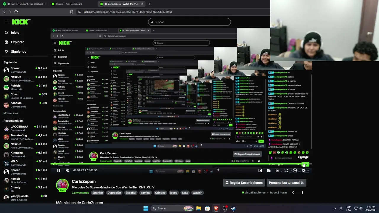This screenshot has width=379, height=213.
Task: Open site information icon in address bar
Action: click(x=79, y=12)
